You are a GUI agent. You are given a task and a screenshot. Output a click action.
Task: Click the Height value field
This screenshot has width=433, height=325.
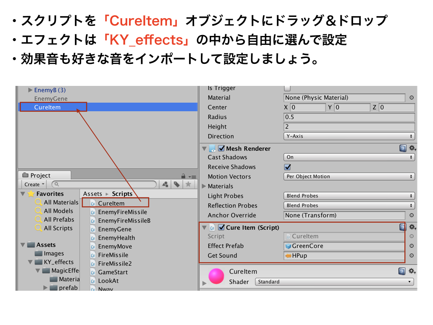tap(349, 127)
